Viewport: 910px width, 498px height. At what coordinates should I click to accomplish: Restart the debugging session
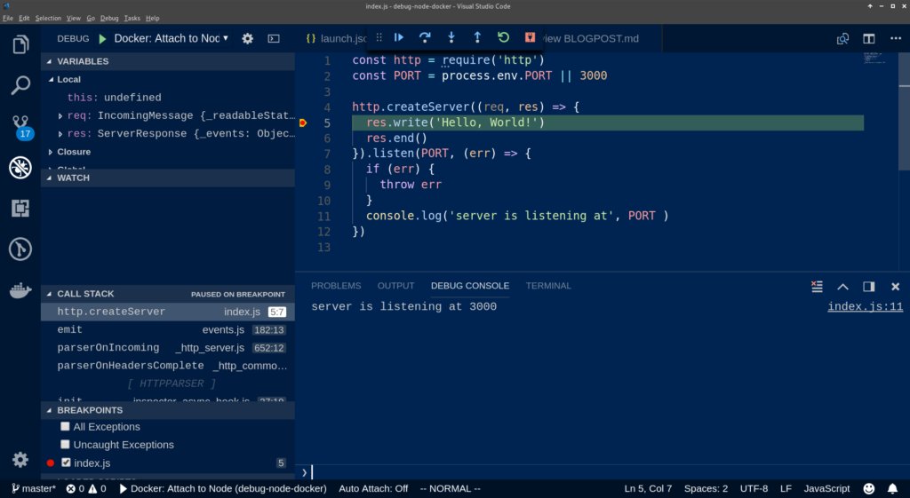click(x=503, y=37)
